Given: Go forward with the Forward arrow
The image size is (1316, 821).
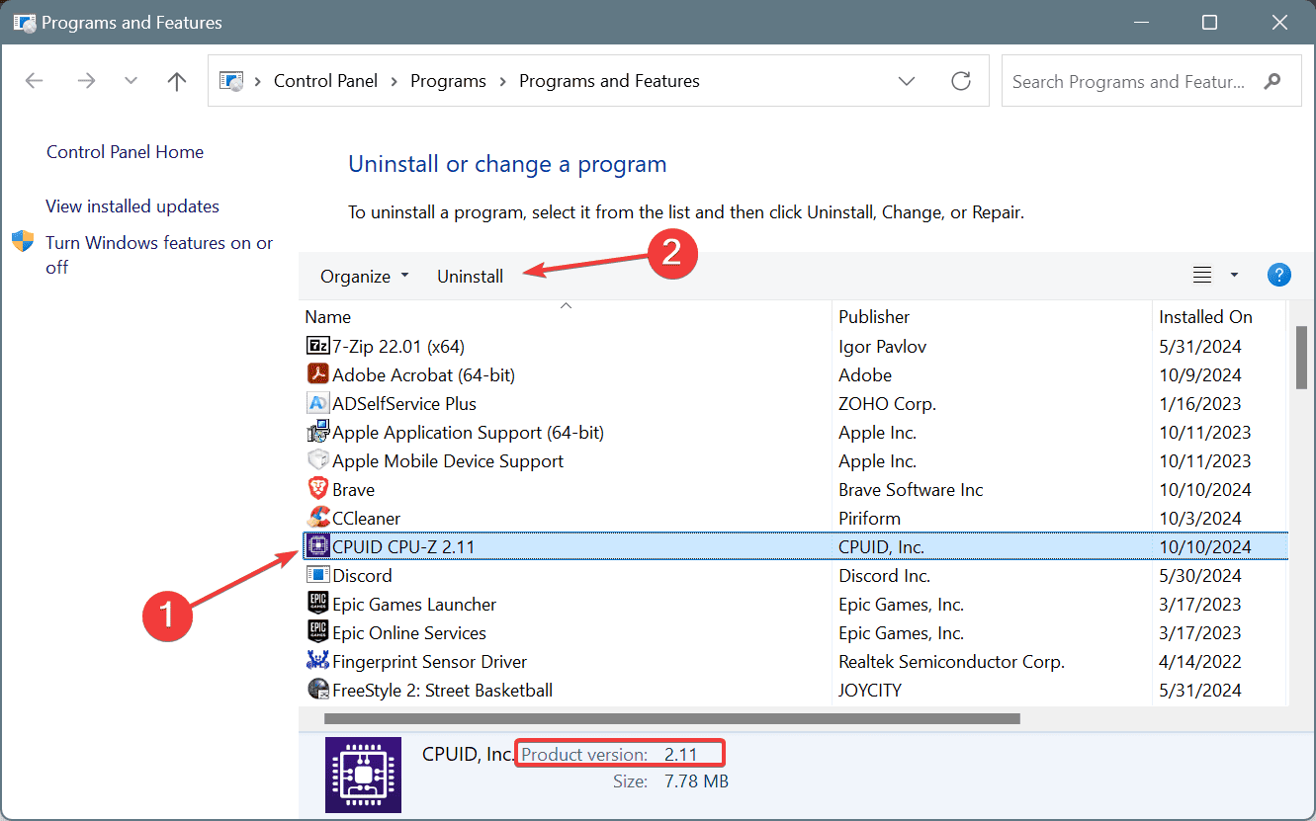Looking at the screenshot, I should (86, 81).
